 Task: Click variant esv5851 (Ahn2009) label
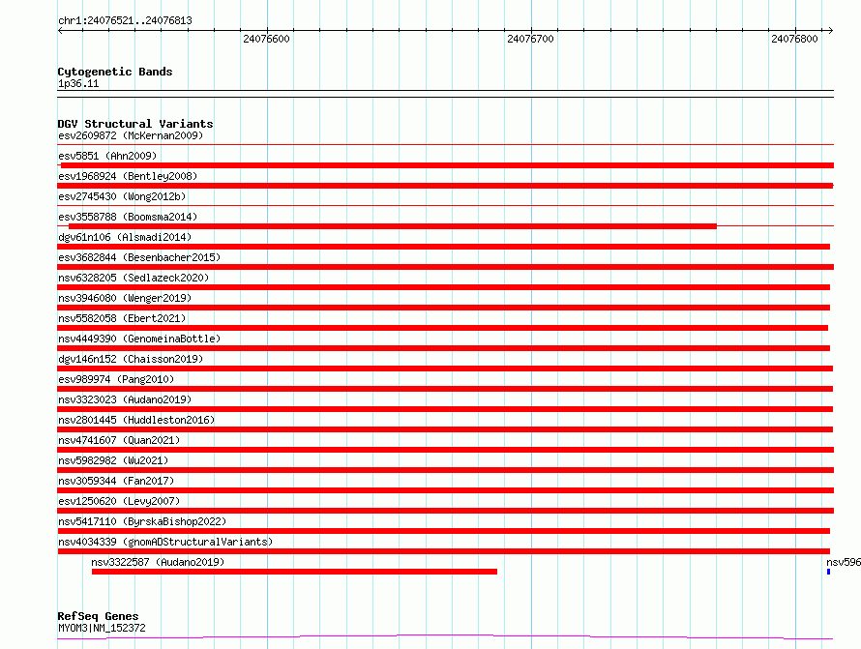click(107, 156)
